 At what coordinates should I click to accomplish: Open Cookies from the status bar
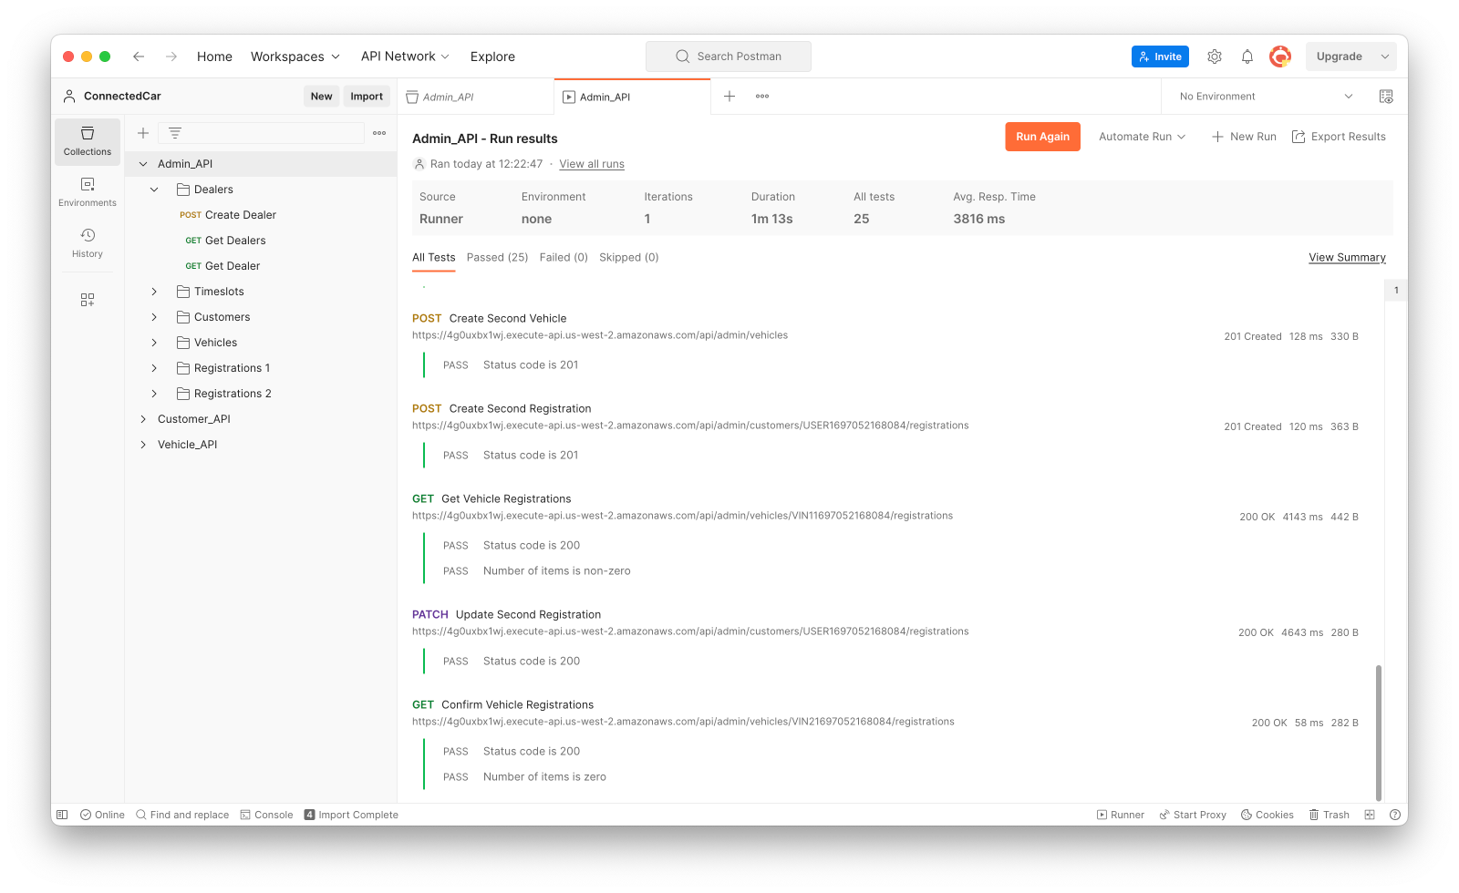pos(1268,815)
